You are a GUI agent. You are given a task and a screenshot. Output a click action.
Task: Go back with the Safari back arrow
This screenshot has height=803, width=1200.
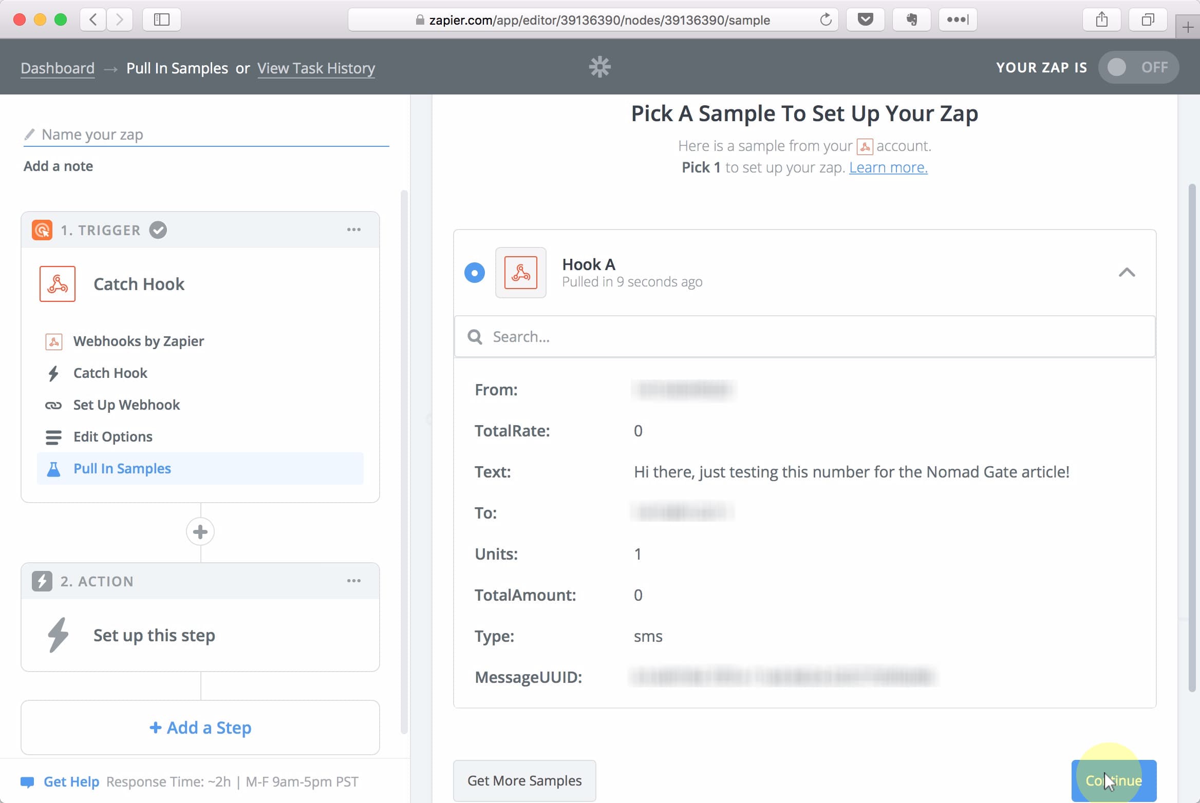coord(93,20)
